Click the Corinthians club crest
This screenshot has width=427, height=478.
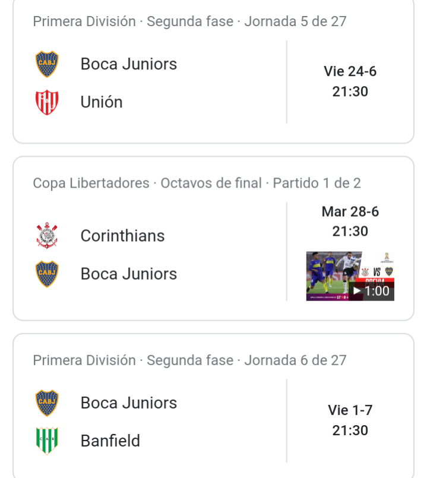click(x=47, y=236)
